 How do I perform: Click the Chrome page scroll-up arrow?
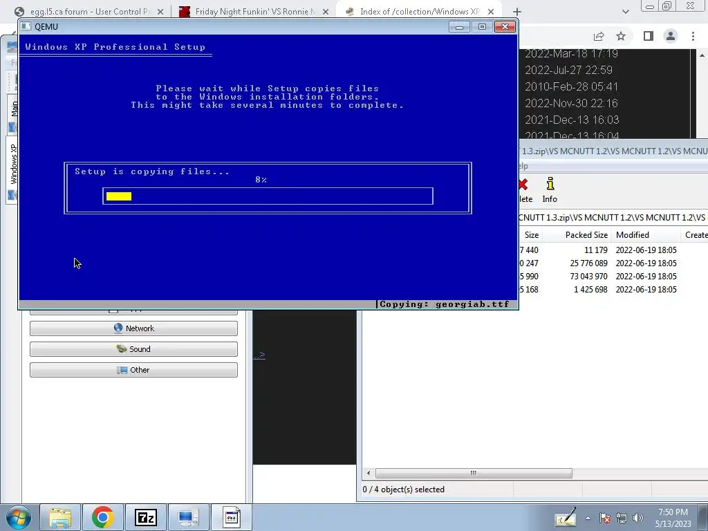[702, 55]
